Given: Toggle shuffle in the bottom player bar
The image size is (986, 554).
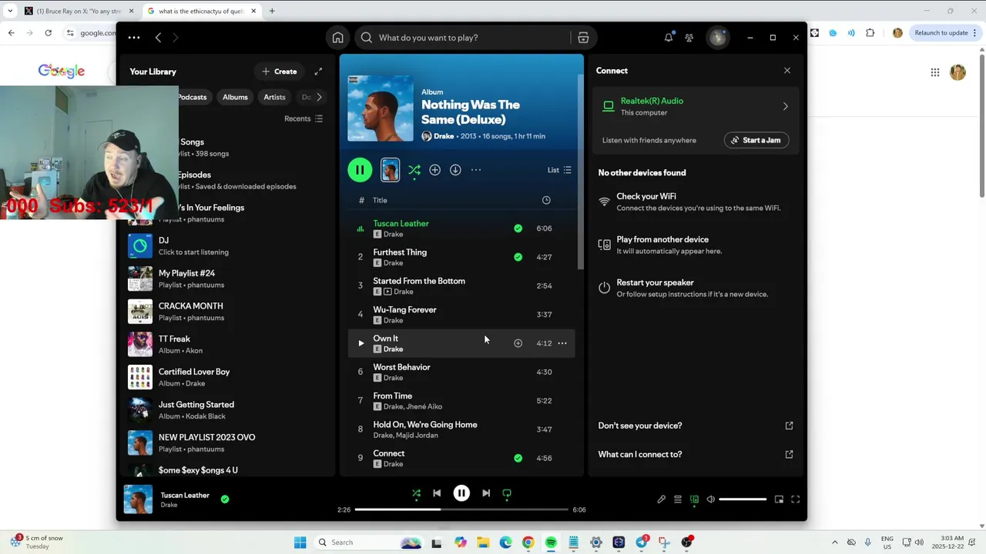Looking at the screenshot, I should pyautogui.click(x=416, y=493).
